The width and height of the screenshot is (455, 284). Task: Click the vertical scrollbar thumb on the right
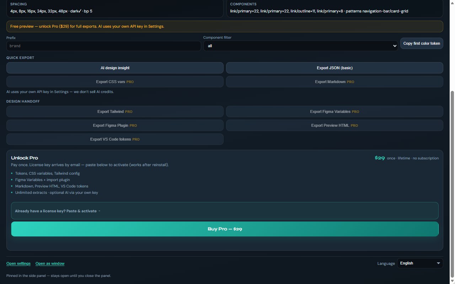point(453,185)
